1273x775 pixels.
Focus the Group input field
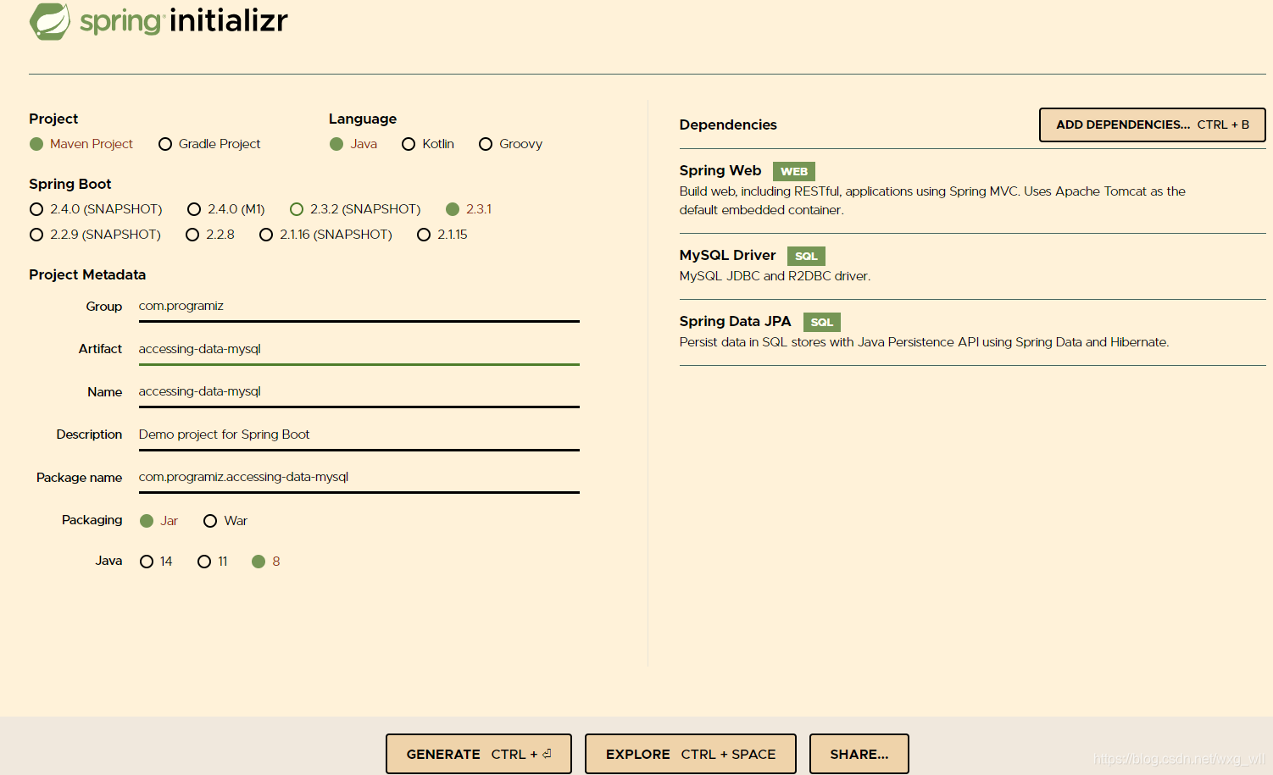point(359,307)
